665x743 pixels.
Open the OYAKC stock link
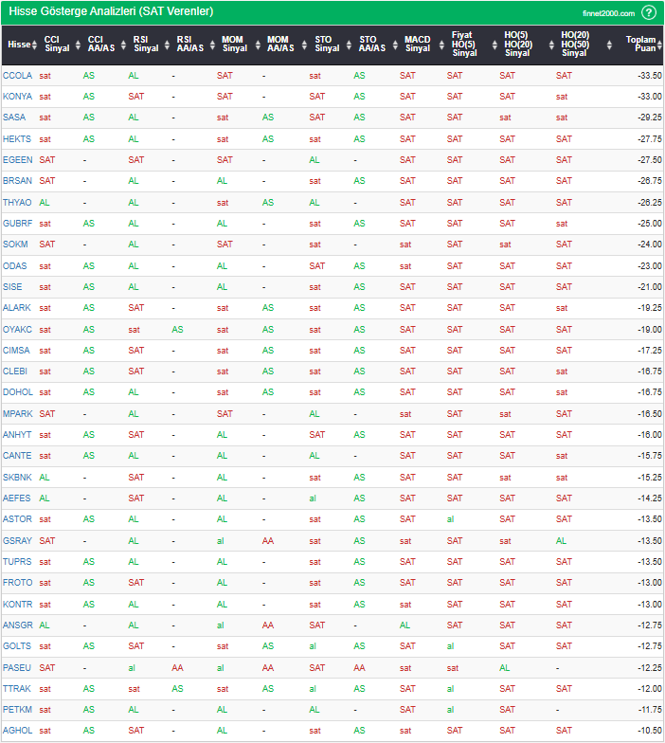coord(17,330)
